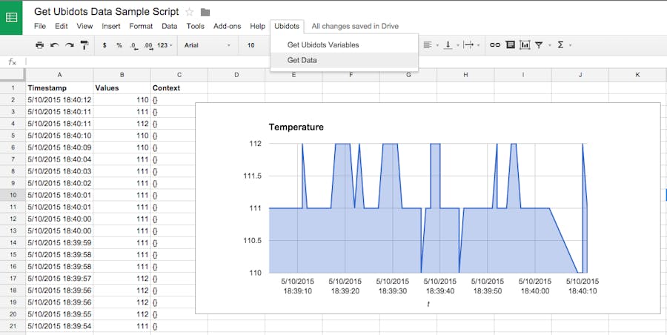Viewport: 667px width, 335px height.
Task: Open the Data menu
Action: pyautogui.click(x=169, y=26)
